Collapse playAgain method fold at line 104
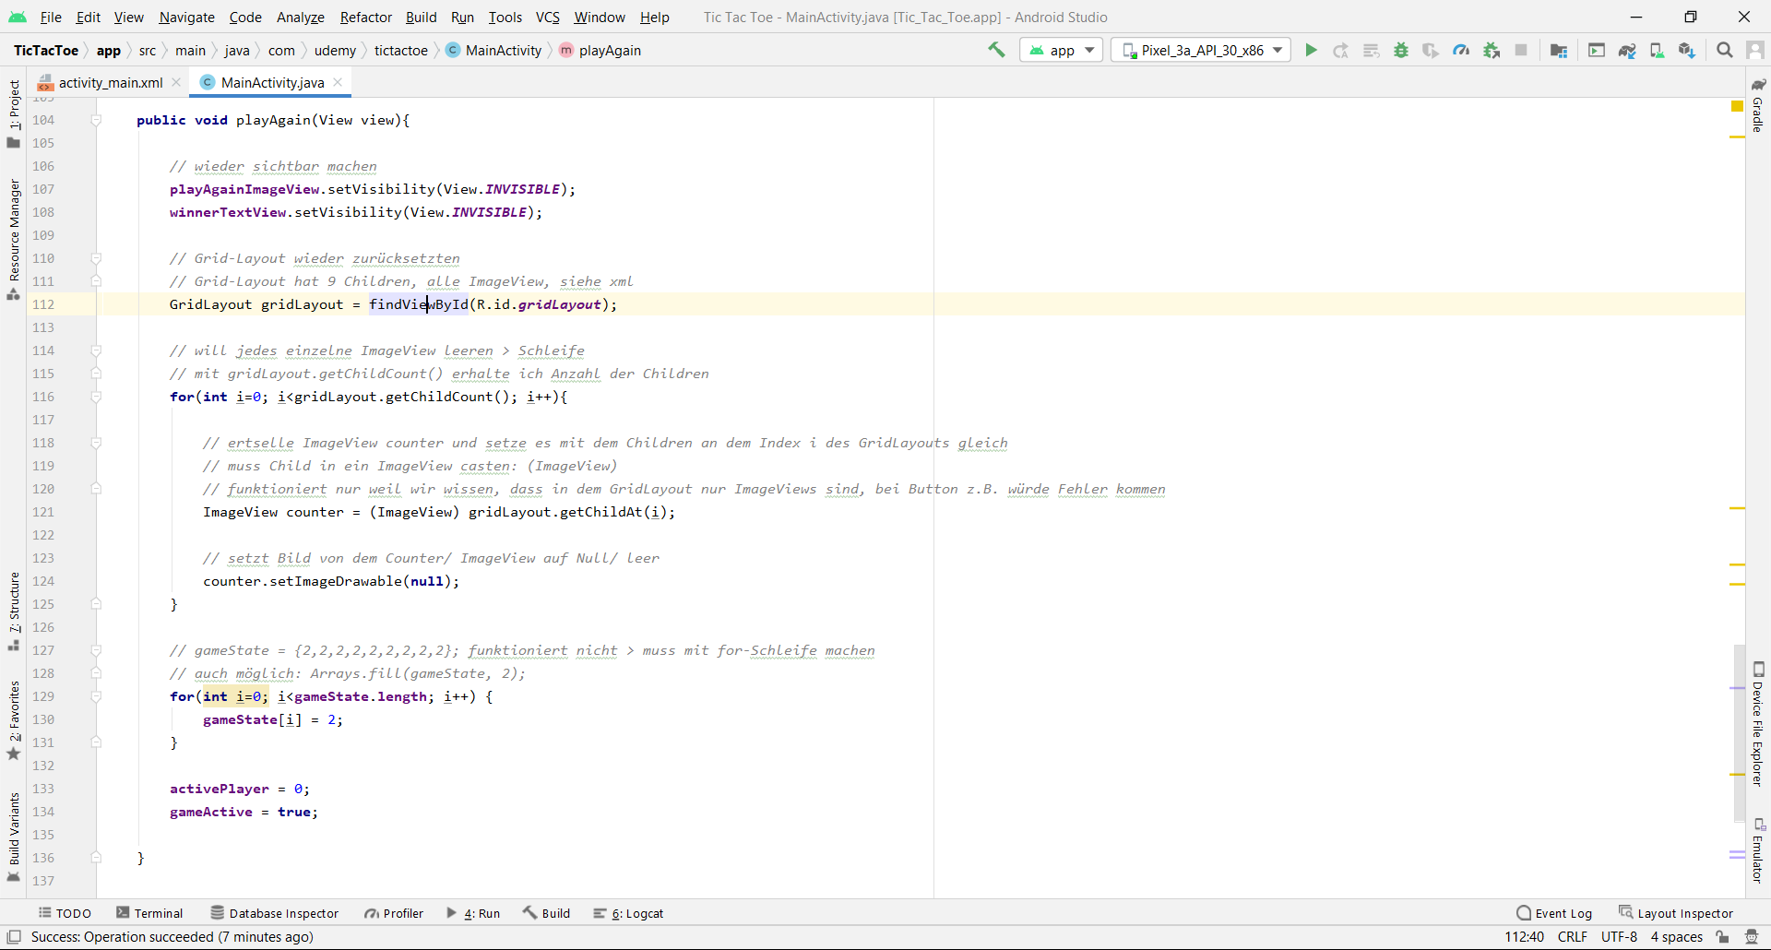This screenshot has height=950, width=1771. 96,120
